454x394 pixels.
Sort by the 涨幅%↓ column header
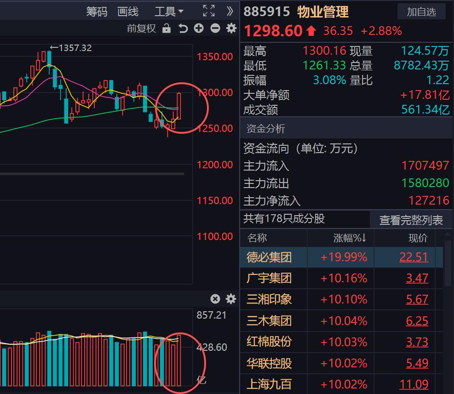350,238
